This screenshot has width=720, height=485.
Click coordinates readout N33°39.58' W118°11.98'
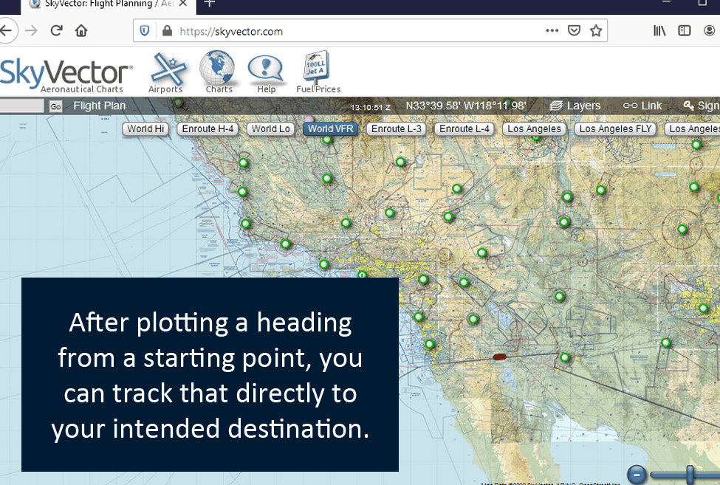[466, 106]
